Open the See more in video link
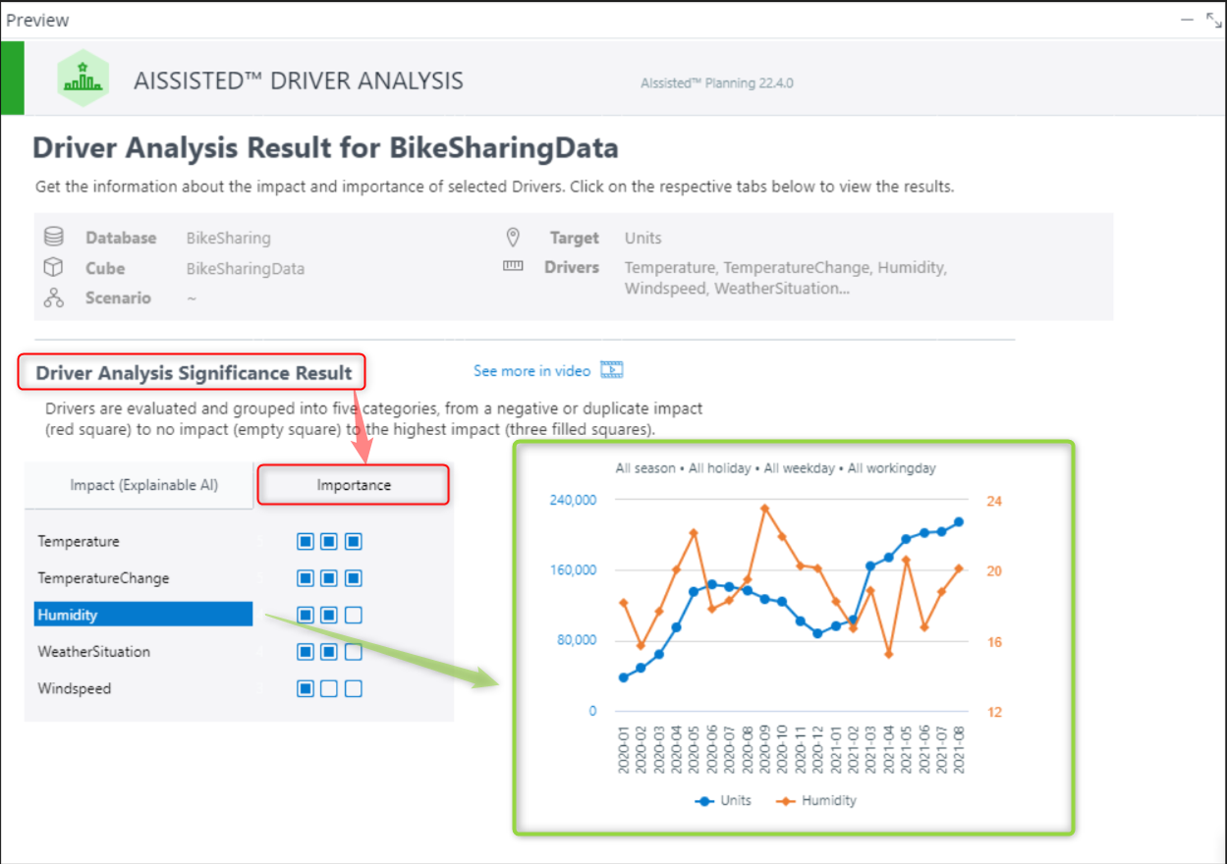The height and width of the screenshot is (864, 1227). (531, 370)
